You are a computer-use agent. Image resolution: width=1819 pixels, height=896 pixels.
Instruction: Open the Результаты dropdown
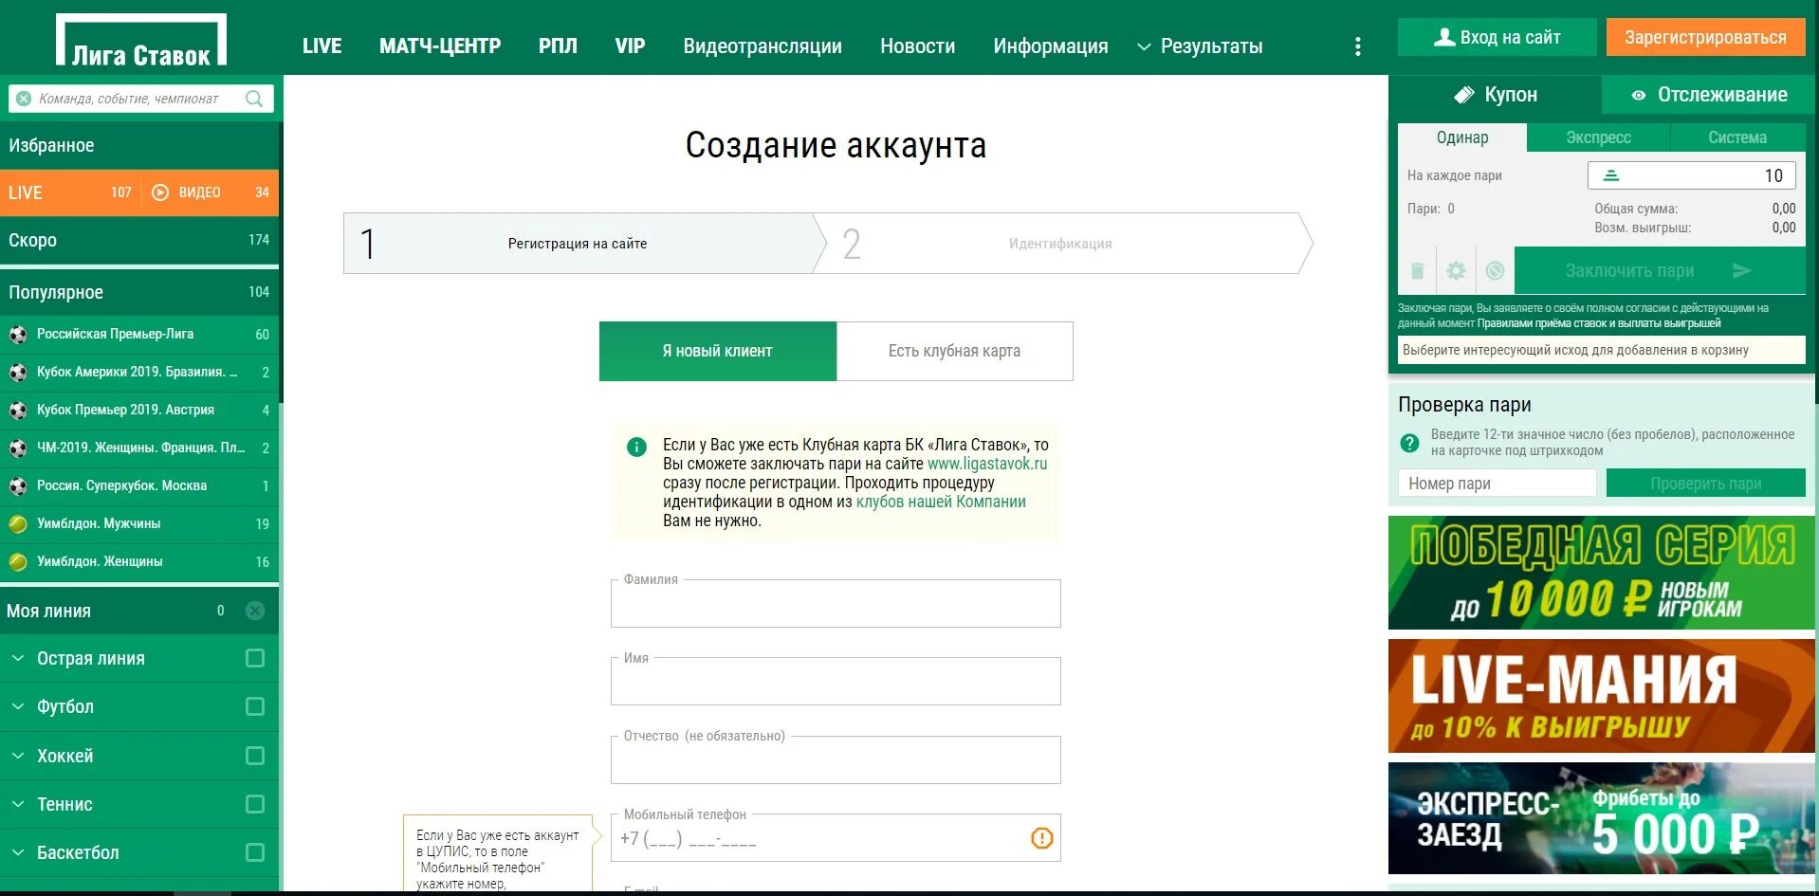coord(1200,46)
